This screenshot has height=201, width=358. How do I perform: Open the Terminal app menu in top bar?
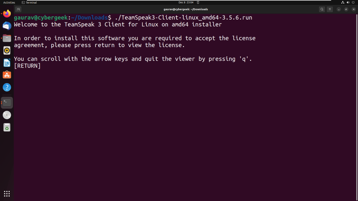point(29,2)
